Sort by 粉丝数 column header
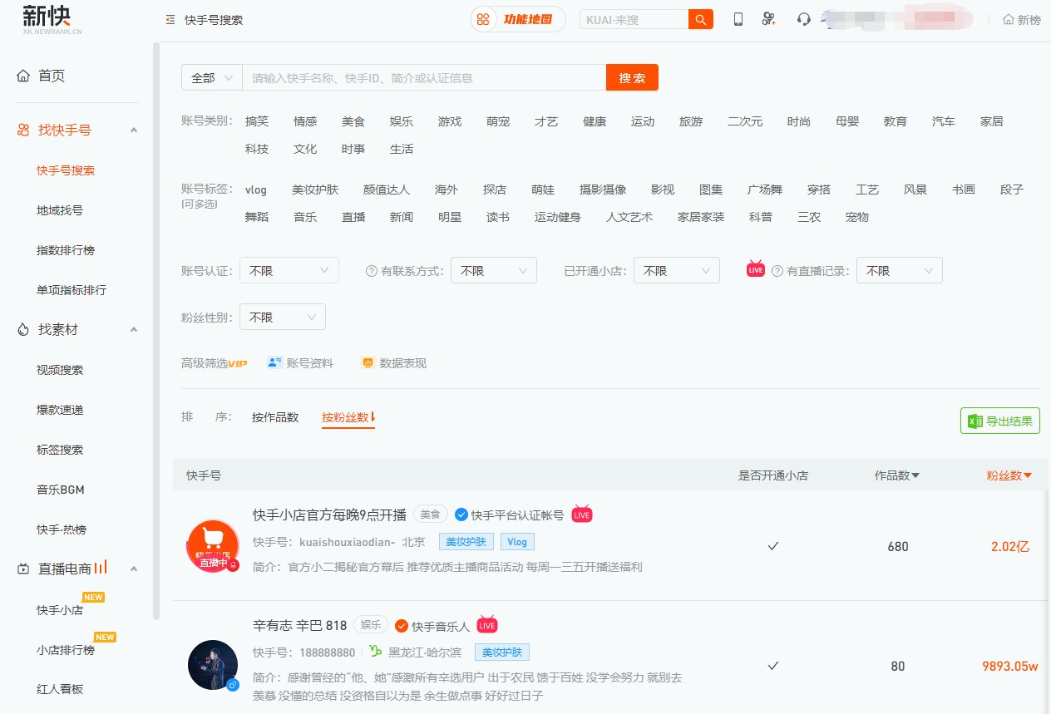 pyautogui.click(x=1009, y=475)
